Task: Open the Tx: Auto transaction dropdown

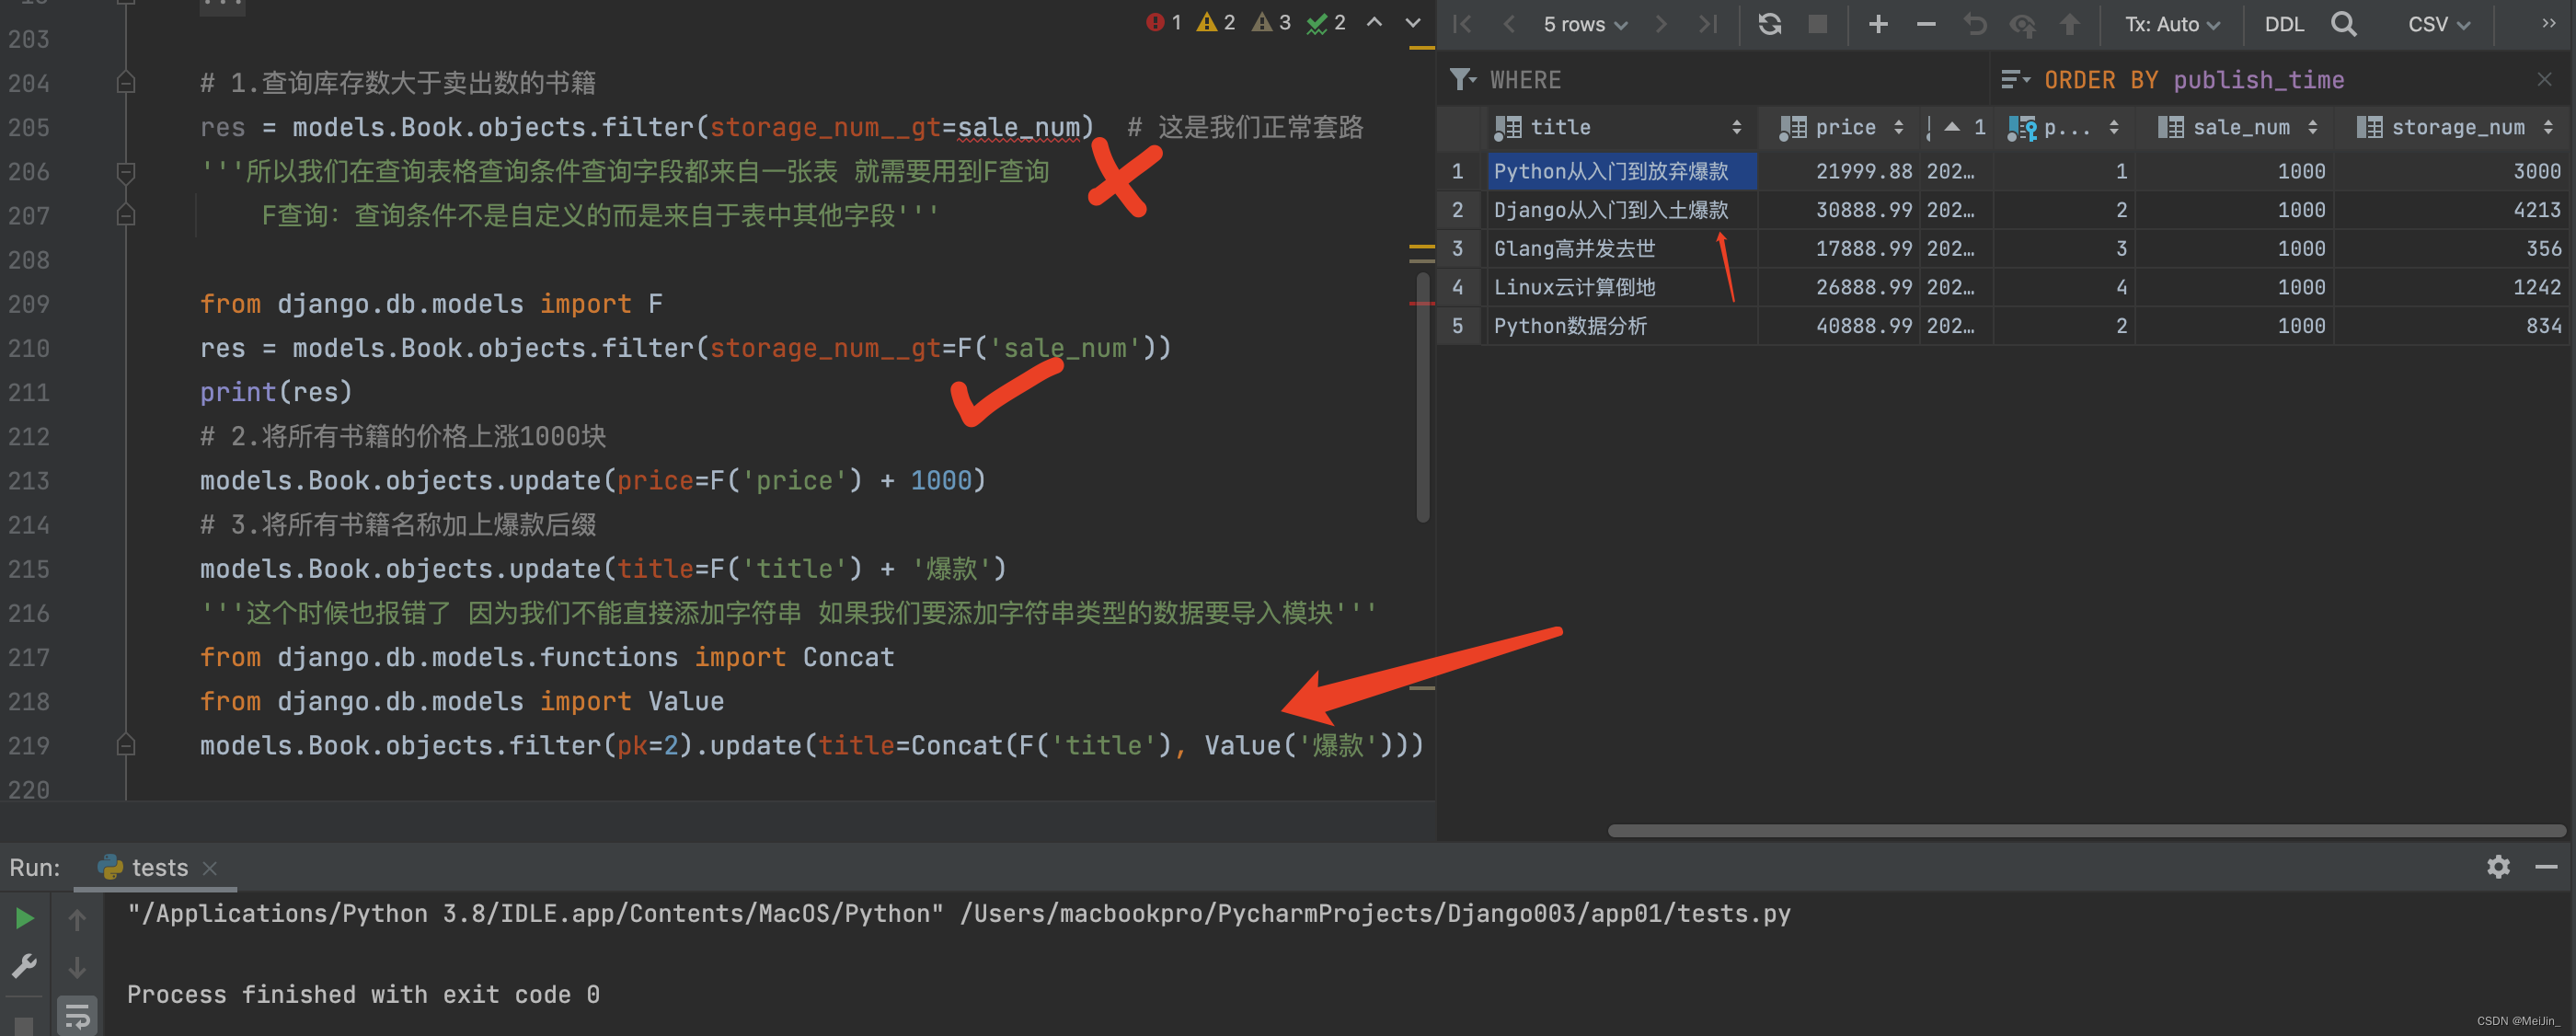Action: click(2171, 24)
